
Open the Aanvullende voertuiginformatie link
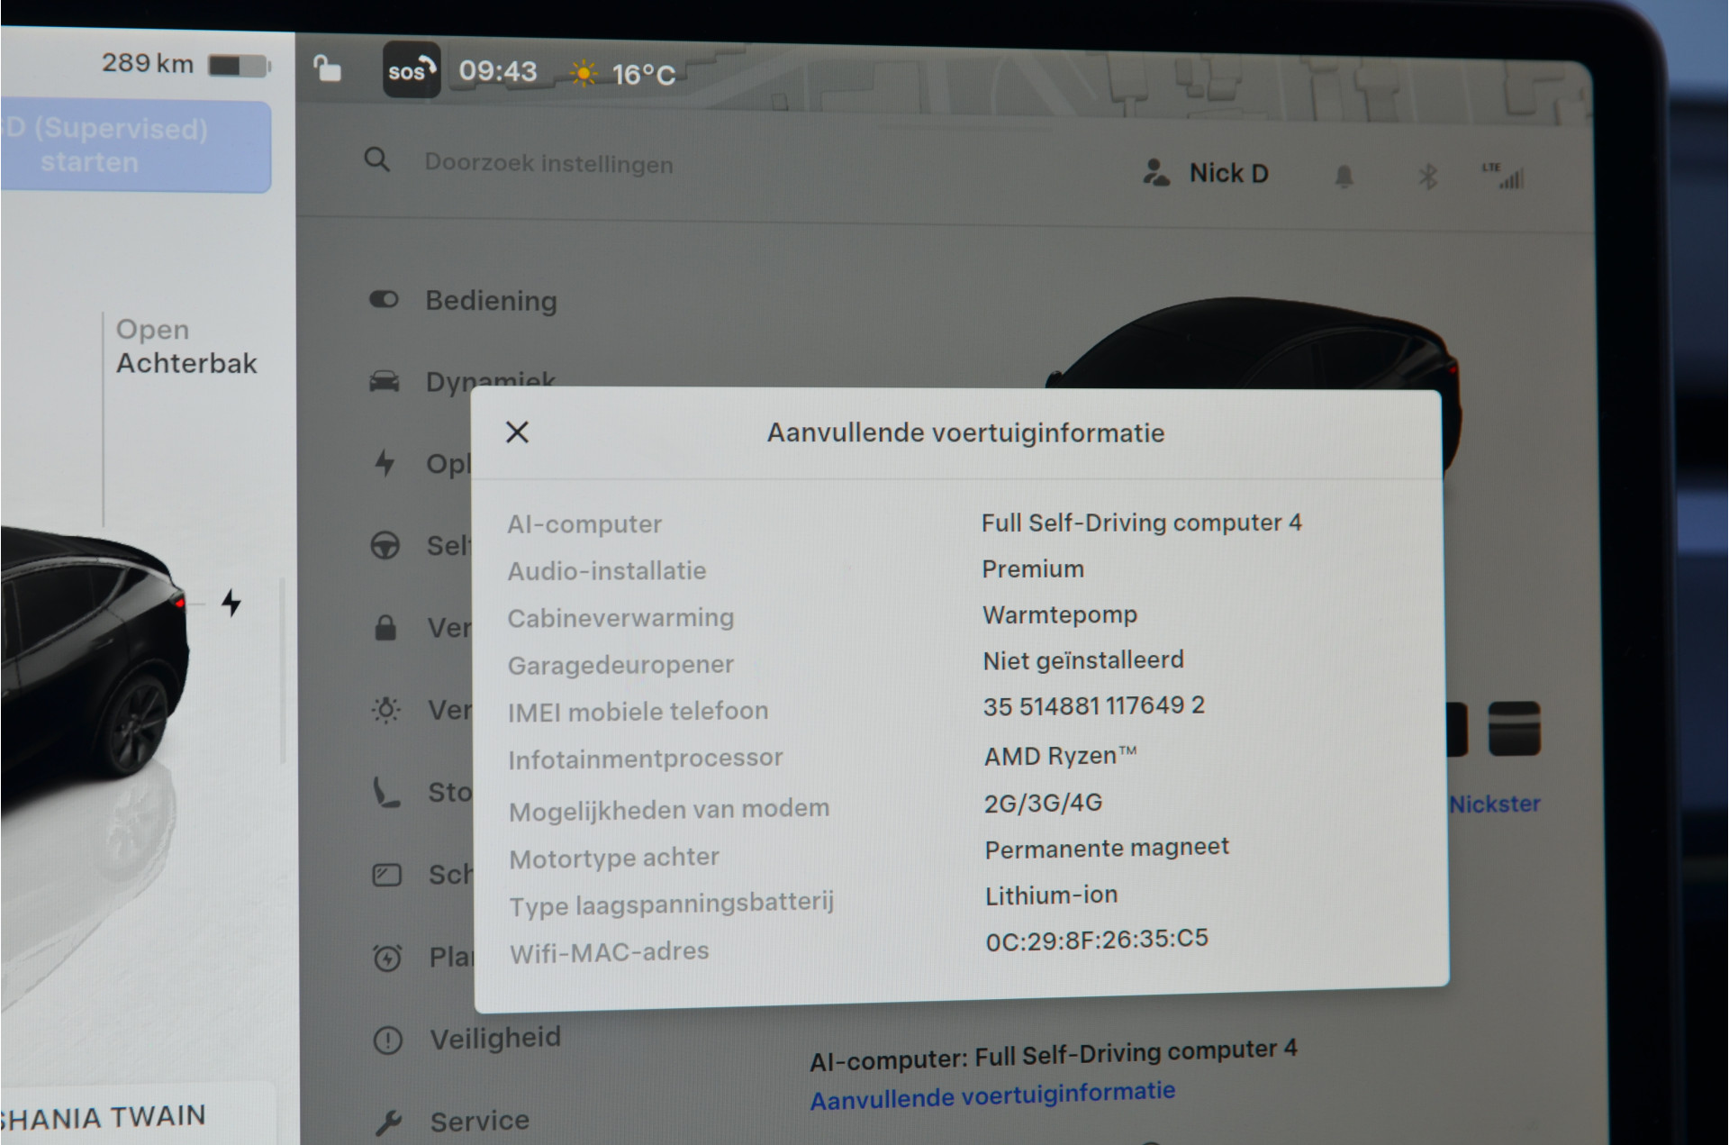992,1096
